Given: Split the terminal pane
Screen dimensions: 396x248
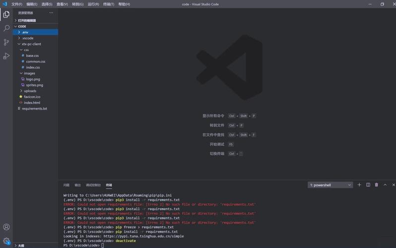Looking at the screenshot, I should point(368,185).
